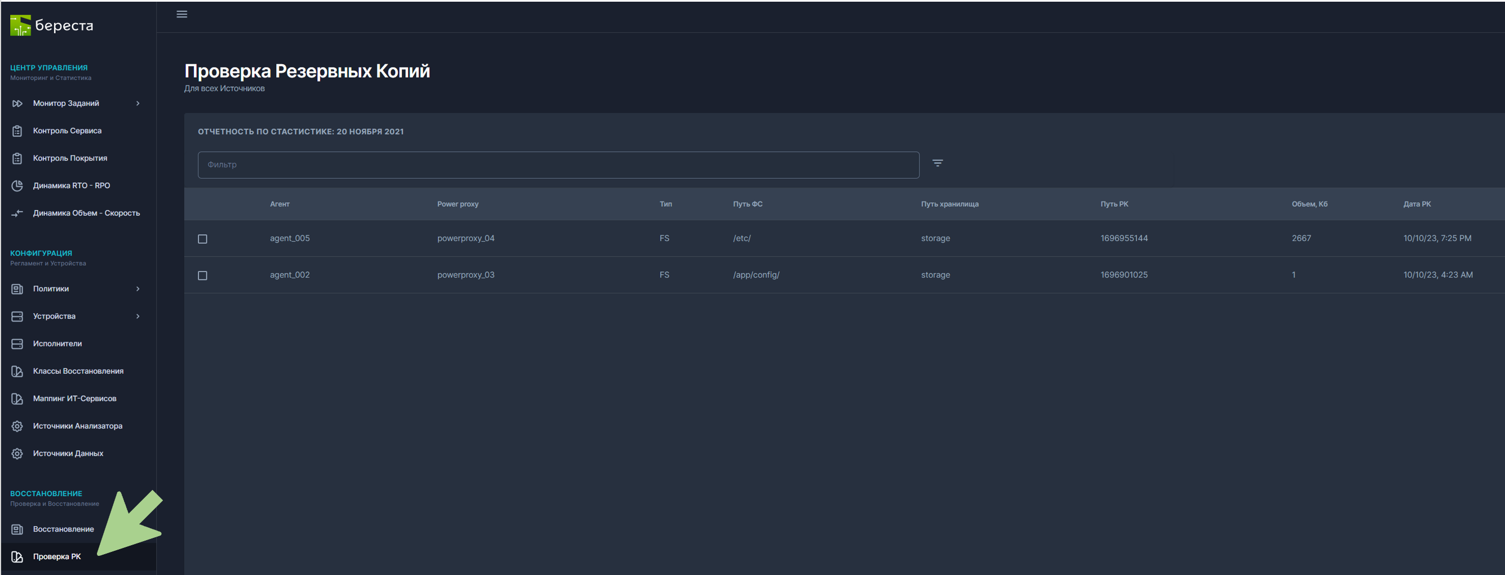The image size is (1505, 575).
Task: Click the Источники Анализатора gear icon
Action: click(17, 426)
